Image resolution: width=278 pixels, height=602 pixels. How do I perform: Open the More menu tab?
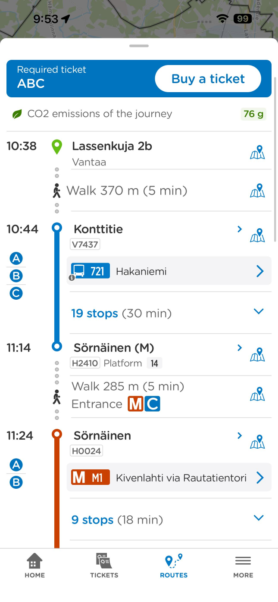click(243, 566)
